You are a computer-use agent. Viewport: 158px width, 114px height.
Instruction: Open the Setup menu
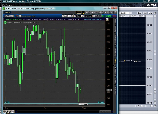pos(106,12)
